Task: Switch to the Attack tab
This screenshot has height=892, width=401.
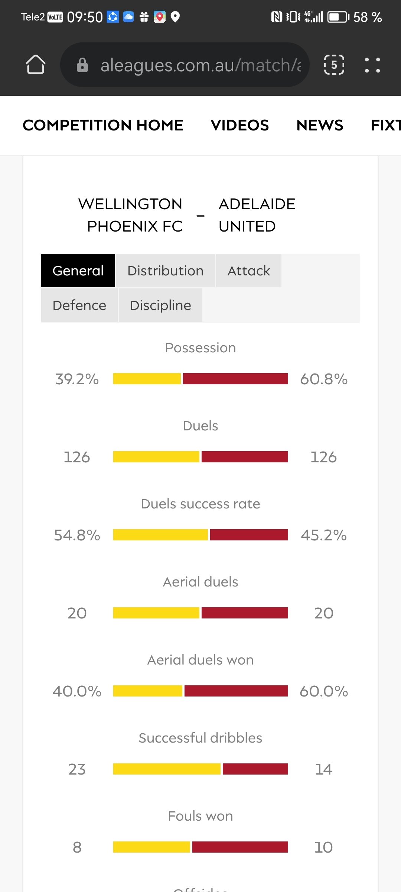Action: [248, 271]
